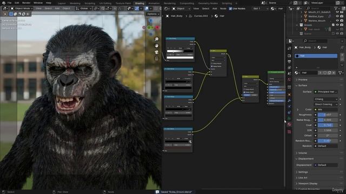The width and height of the screenshot is (346, 194).
Task: Click the Blender logo icon
Action: (4, 3)
